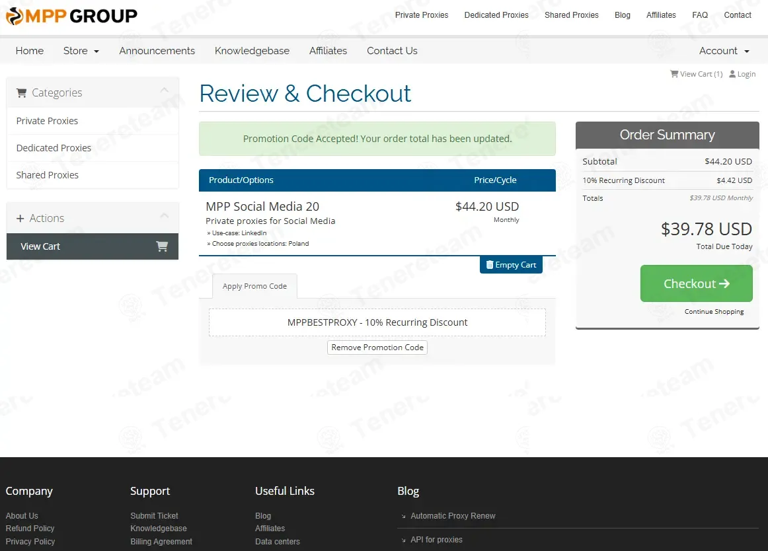Click Shared Proxies in top header
This screenshot has height=551, width=768.
[572, 15]
